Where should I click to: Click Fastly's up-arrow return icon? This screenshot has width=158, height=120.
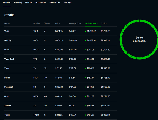(x=85, y=78)
